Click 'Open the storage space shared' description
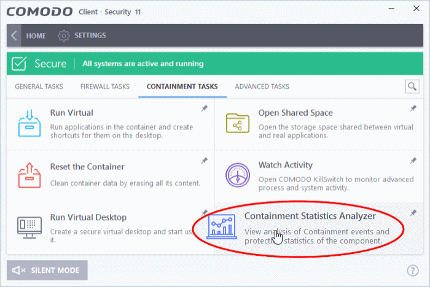The image size is (430, 287). (335, 131)
